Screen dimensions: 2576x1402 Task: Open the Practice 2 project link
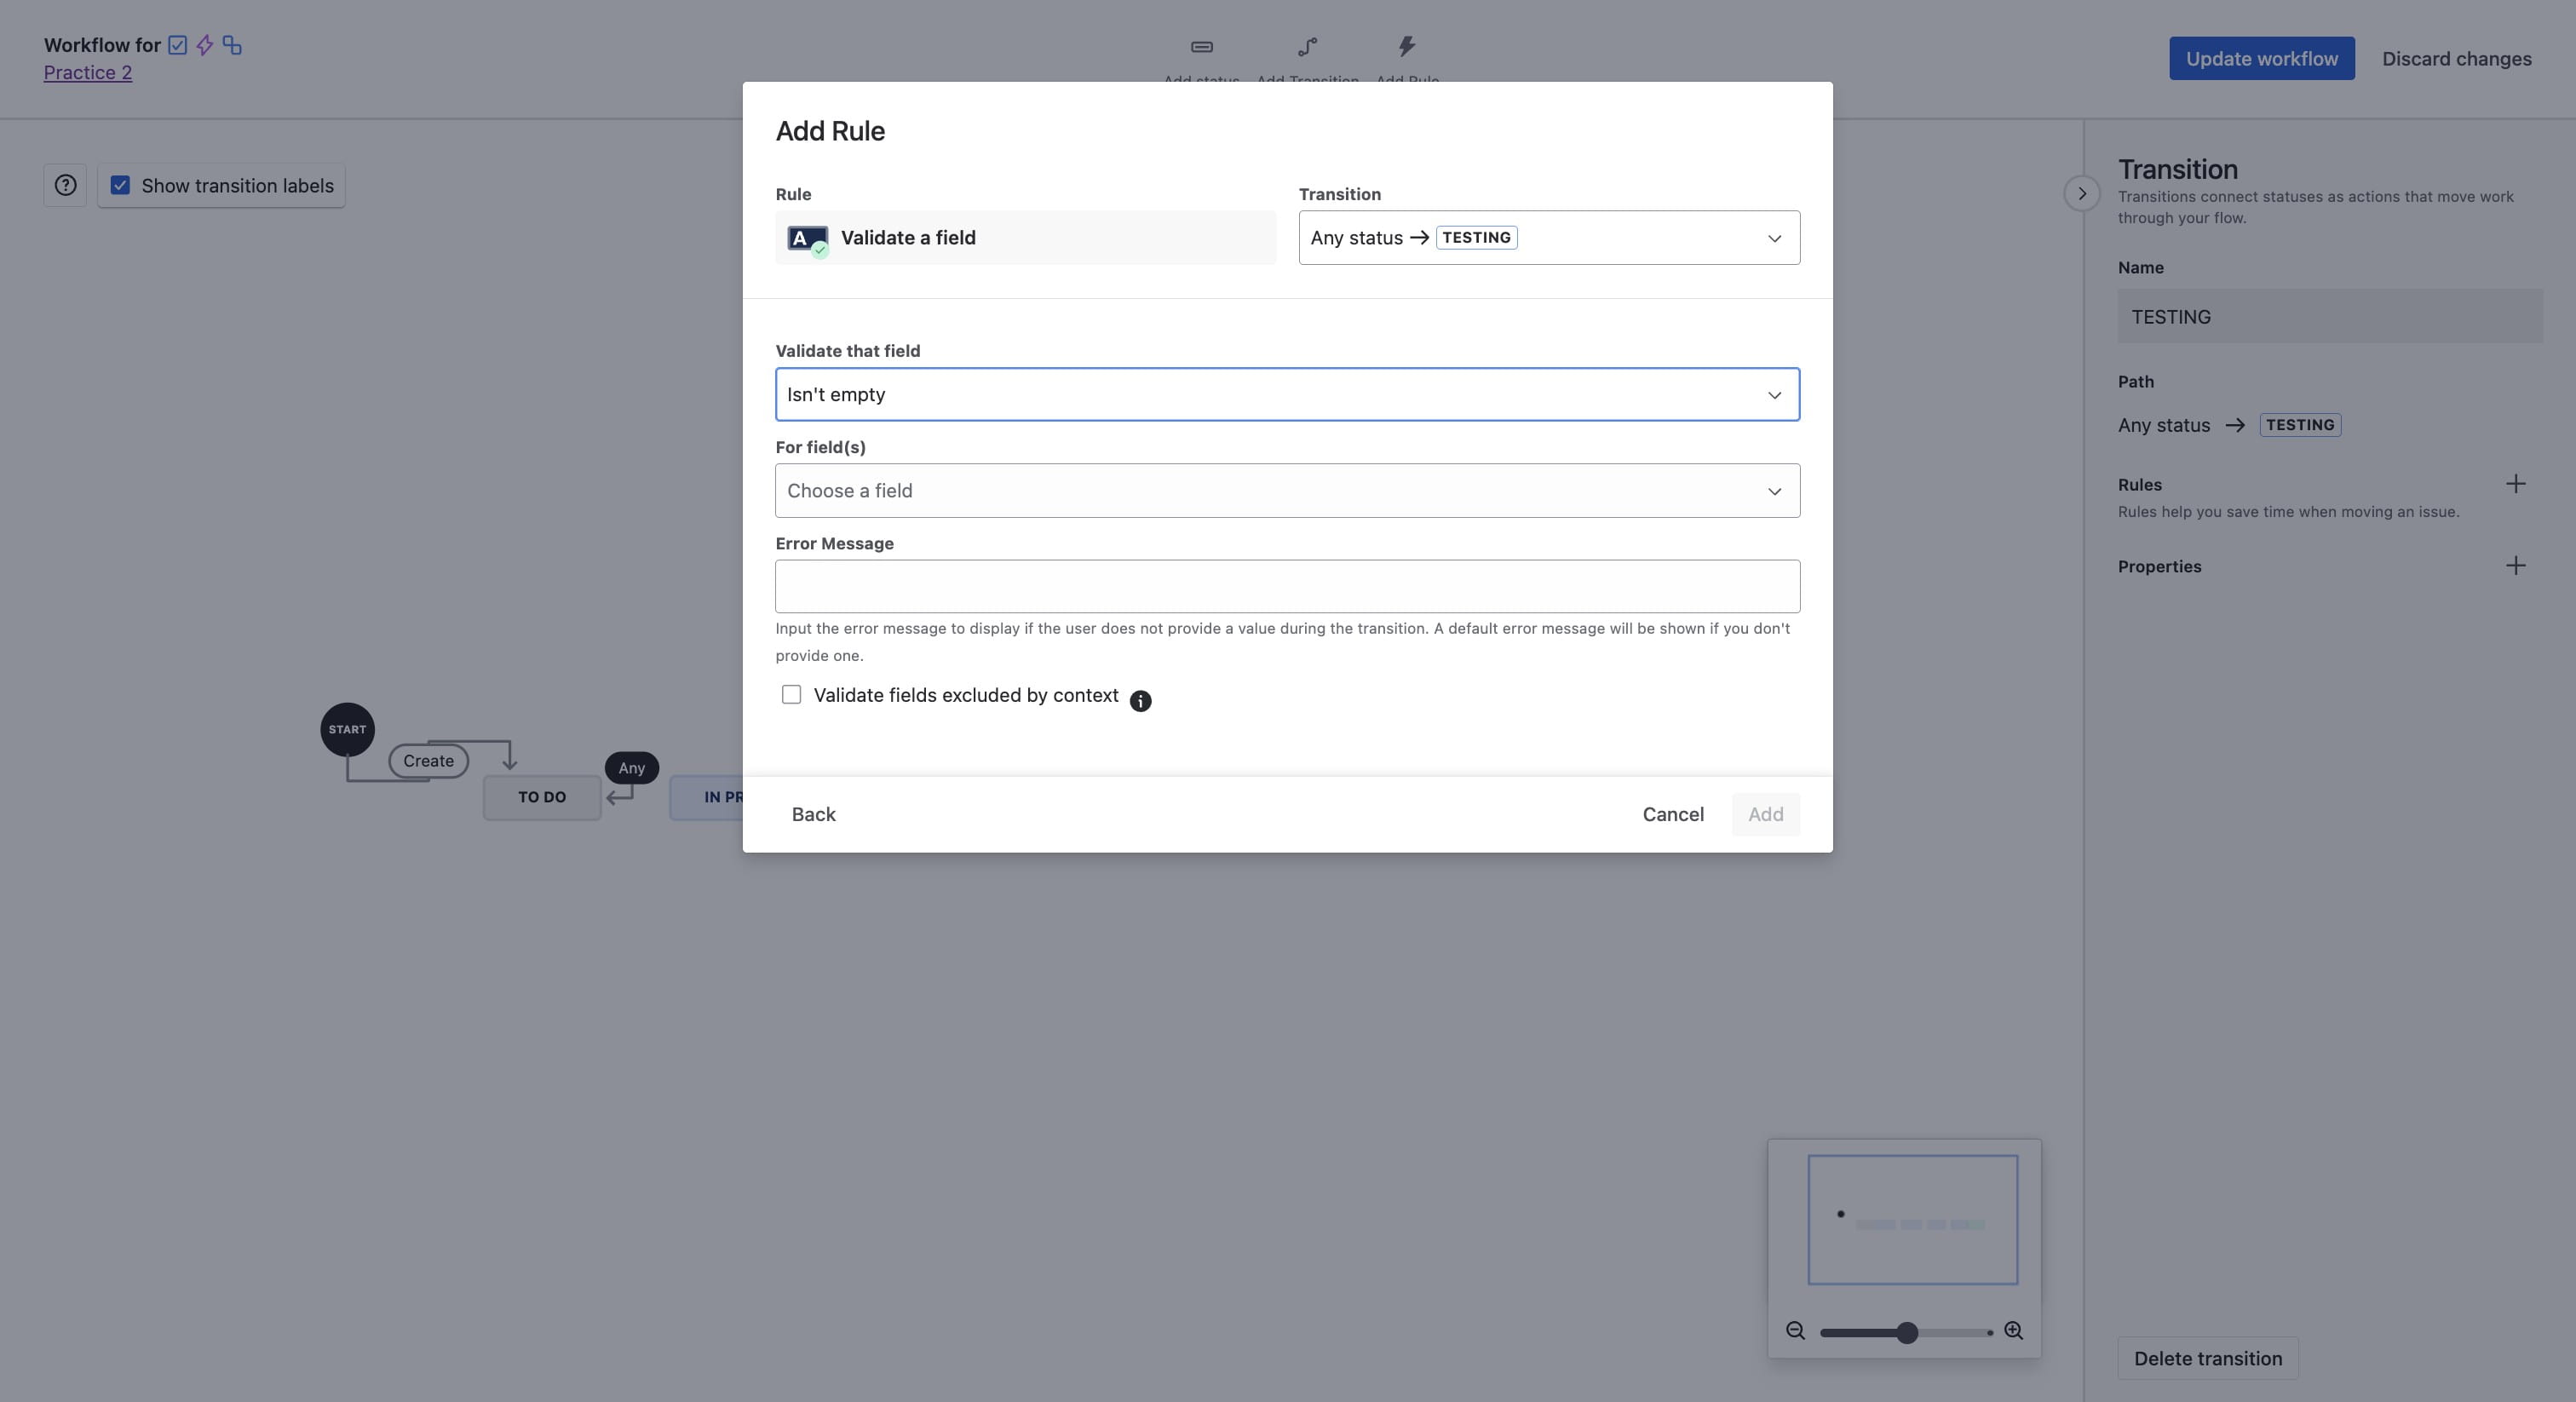[x=88, y=73]
